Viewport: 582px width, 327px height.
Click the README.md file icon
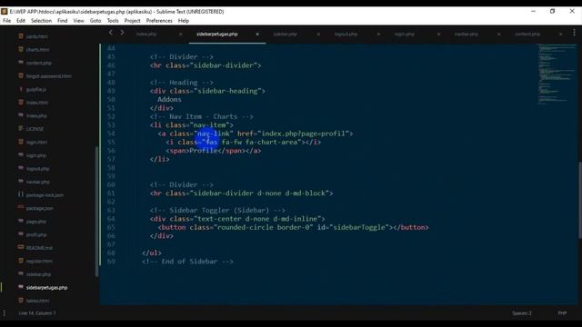[x=21, y=247]
